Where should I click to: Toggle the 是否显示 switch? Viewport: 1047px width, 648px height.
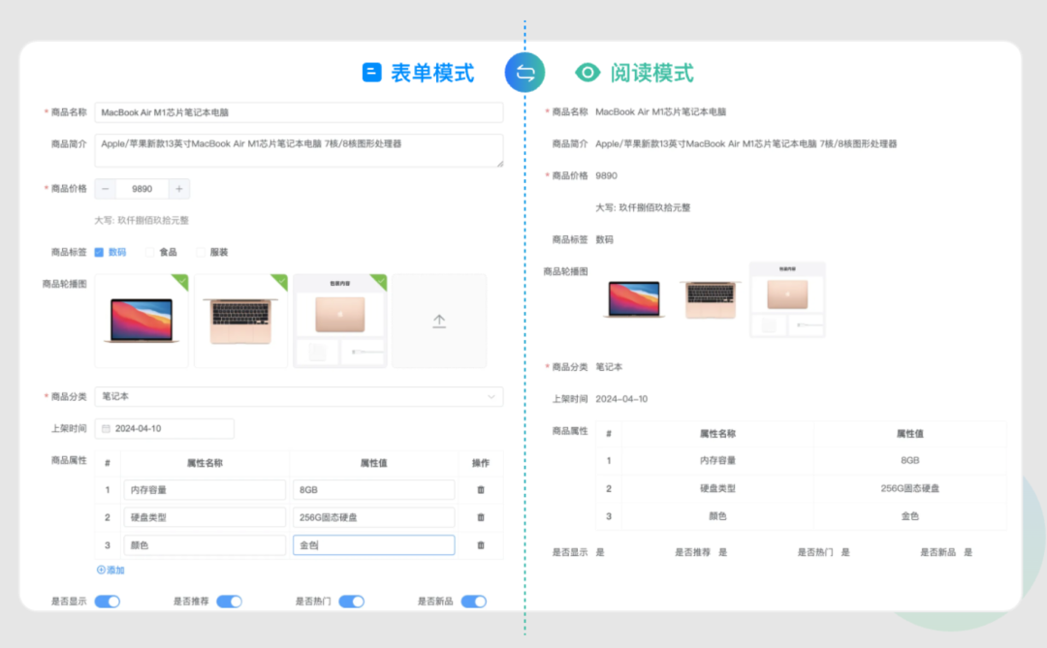tap(107, 602)
